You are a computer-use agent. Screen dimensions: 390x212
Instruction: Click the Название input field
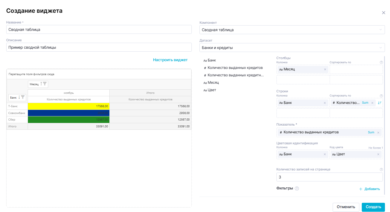point(99,30)
